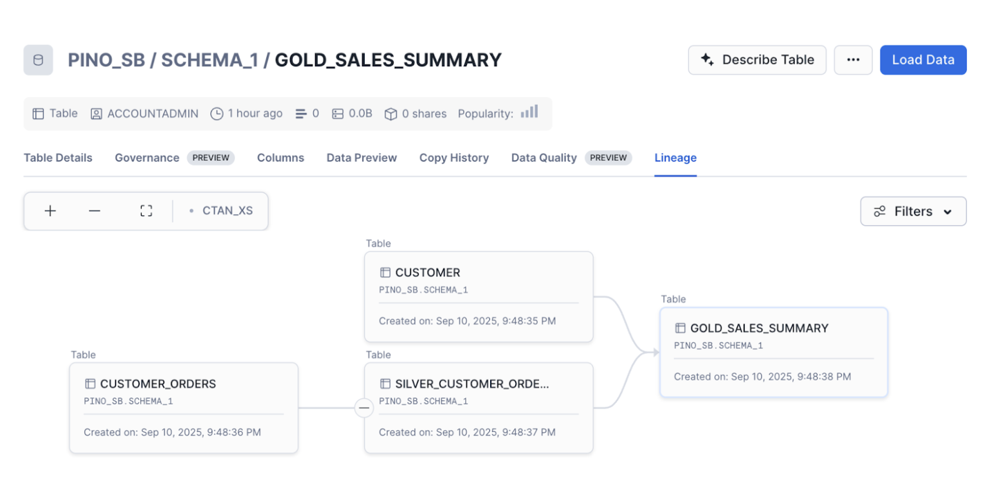Open the Data Quality tab
This screenshot has height=502, width=1006.
tap(544, 158)
